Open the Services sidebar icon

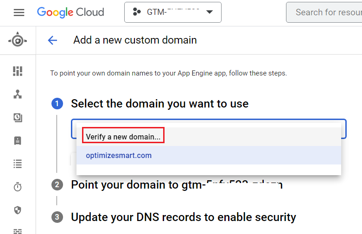[18, 94]
